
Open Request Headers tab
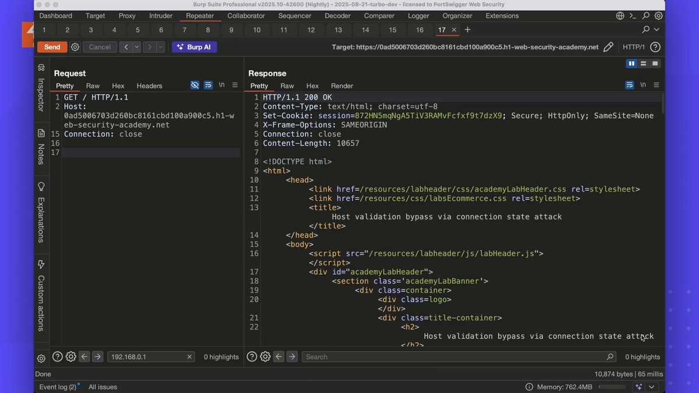[x=150, y=86]
